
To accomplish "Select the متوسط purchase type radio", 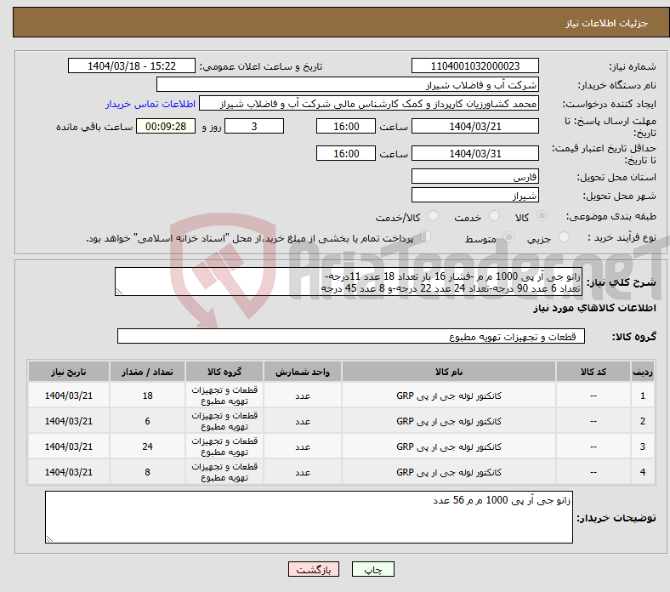I will (x=508, y=236).
